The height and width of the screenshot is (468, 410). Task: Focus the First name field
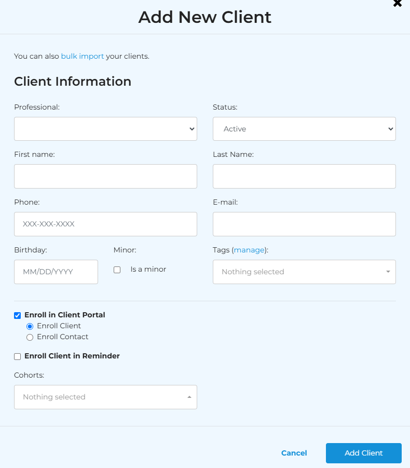(x=105, y=176)
